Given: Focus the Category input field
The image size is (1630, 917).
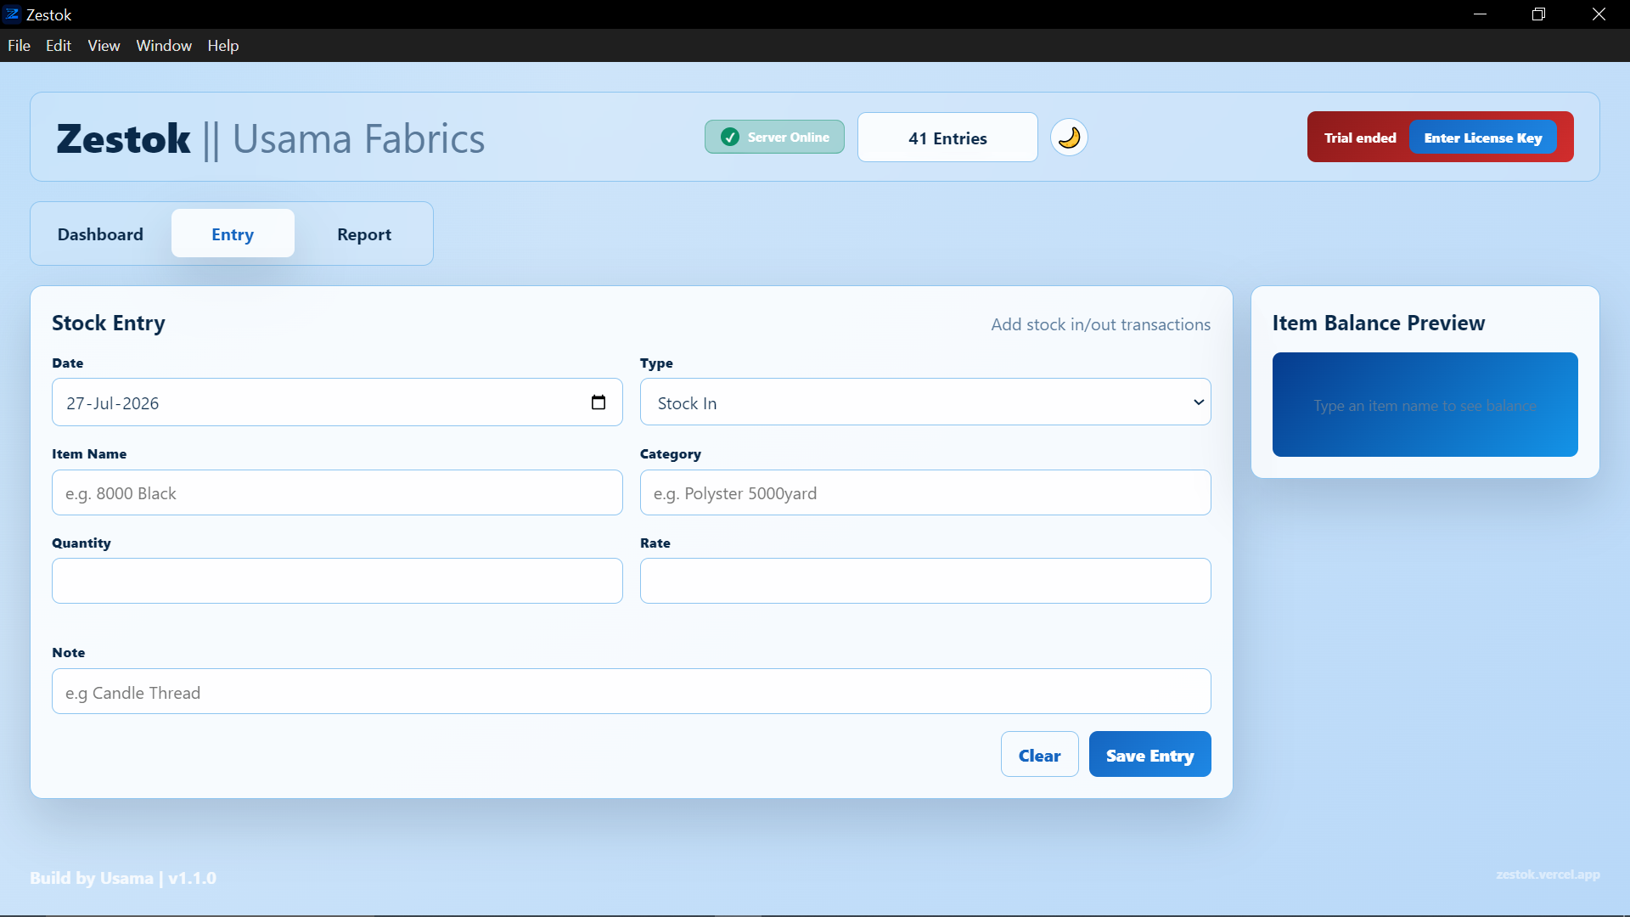Looking at the screenshot, I should [x=925, y=493].
